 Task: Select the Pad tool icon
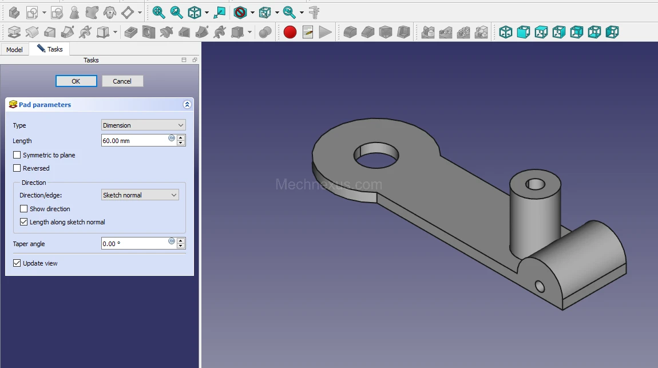[14, 32]
